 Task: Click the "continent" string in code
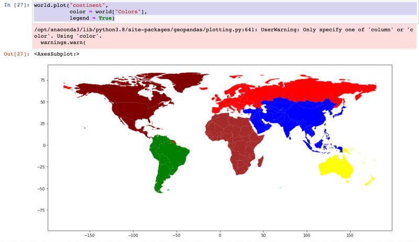87,5
